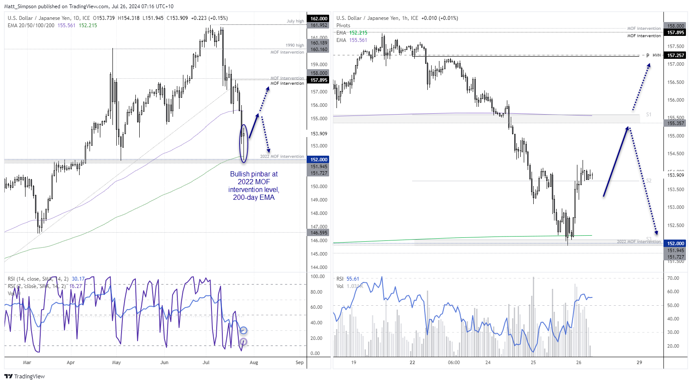The image size is (692, 384).
Task: Click the 155.357 price label on the 1h axis
Action: [x=676, y=123]
